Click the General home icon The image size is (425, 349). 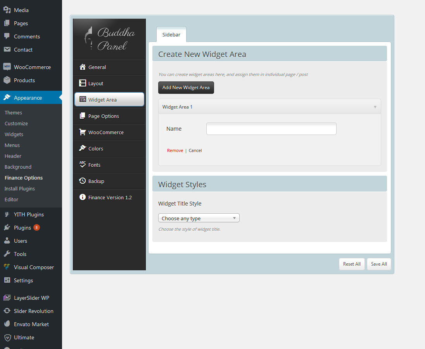click(x=82, y=67)
